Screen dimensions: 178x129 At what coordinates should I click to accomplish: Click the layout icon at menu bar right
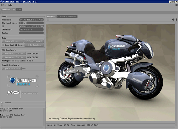click(176, 5)
